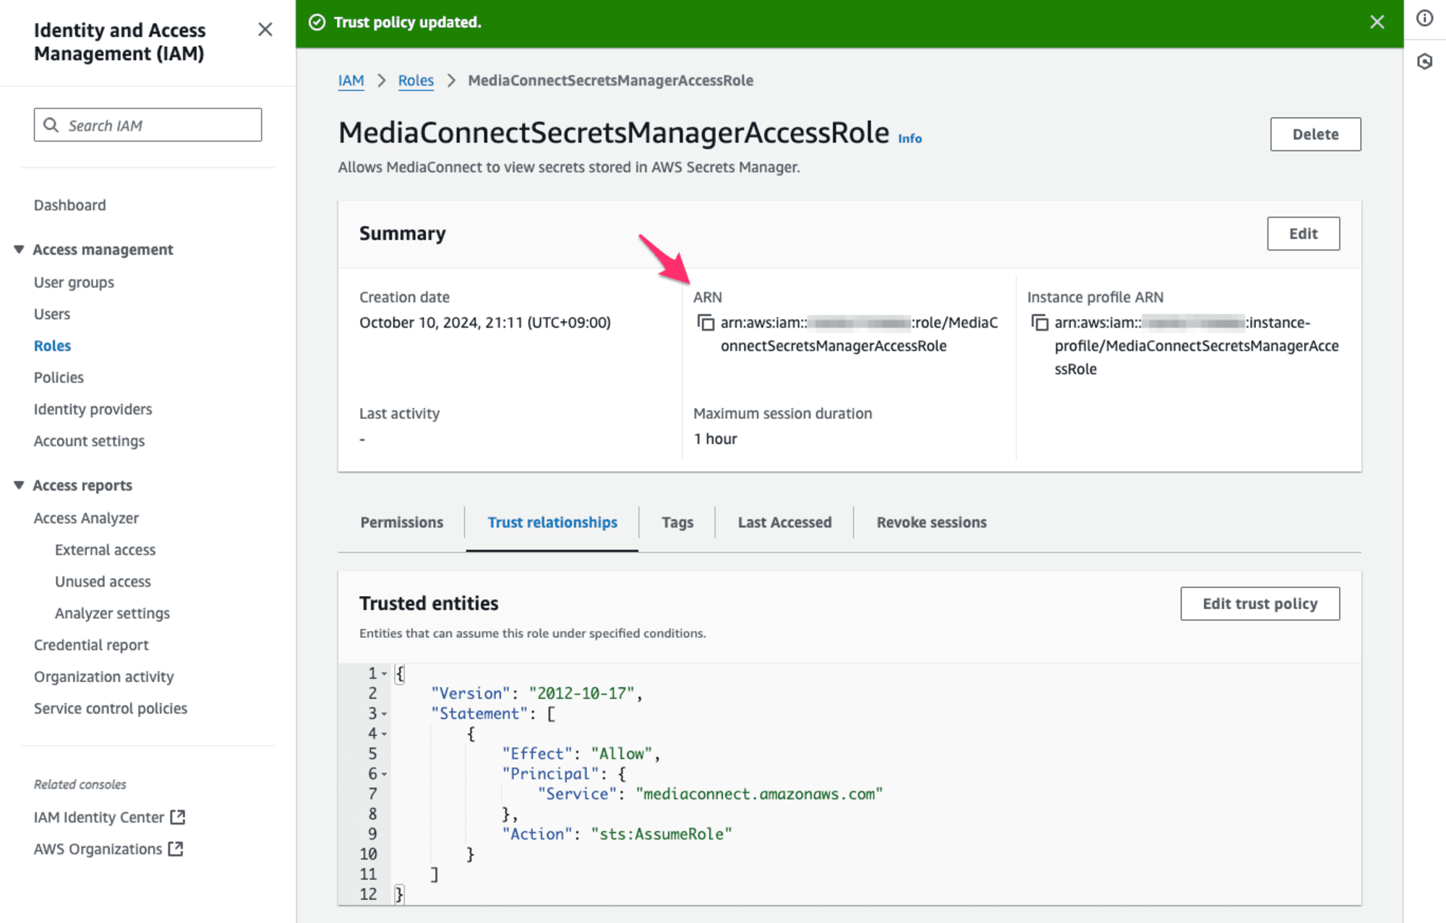Click the instance profile ARN copy icon
1446x923 pixels.
point(1038,322)
